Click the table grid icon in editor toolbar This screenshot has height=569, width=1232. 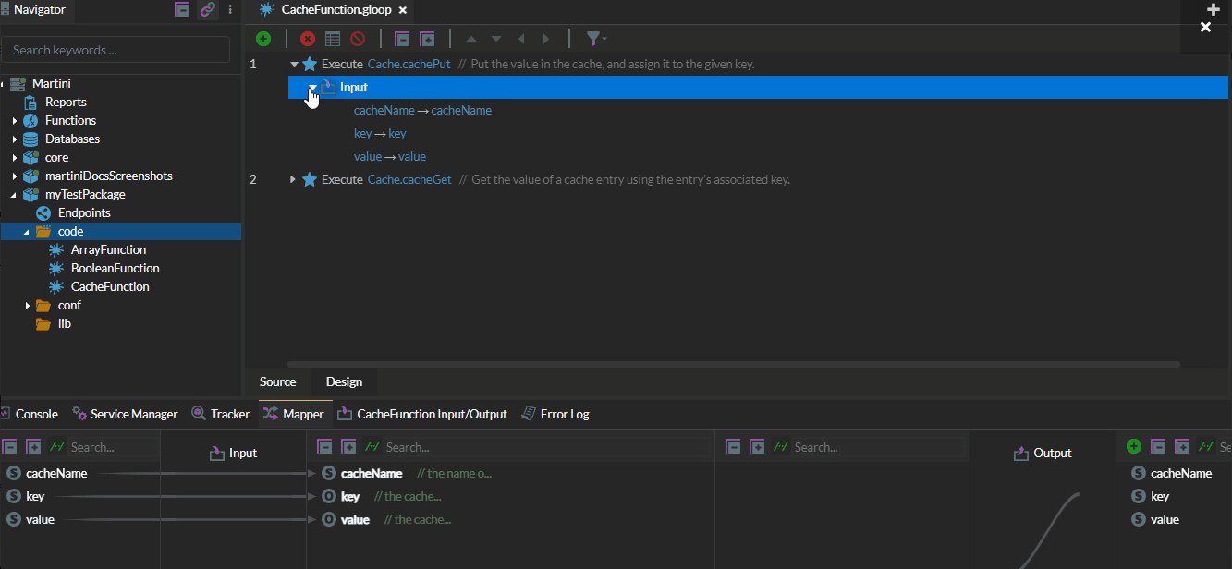click(x=333, y=39)
